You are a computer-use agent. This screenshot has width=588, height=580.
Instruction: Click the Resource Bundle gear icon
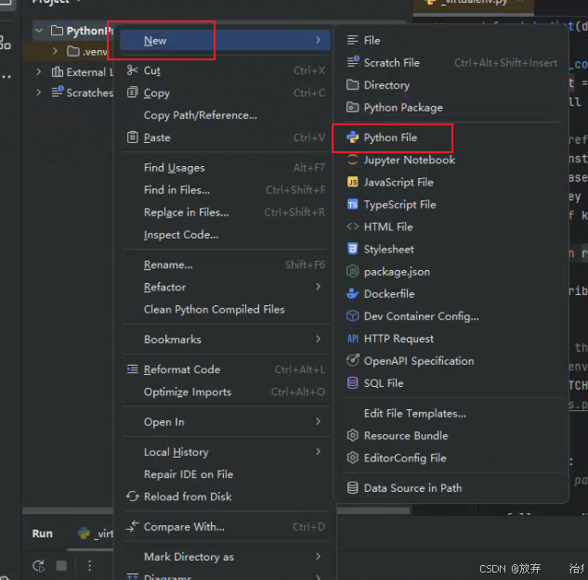click(352, 435)
